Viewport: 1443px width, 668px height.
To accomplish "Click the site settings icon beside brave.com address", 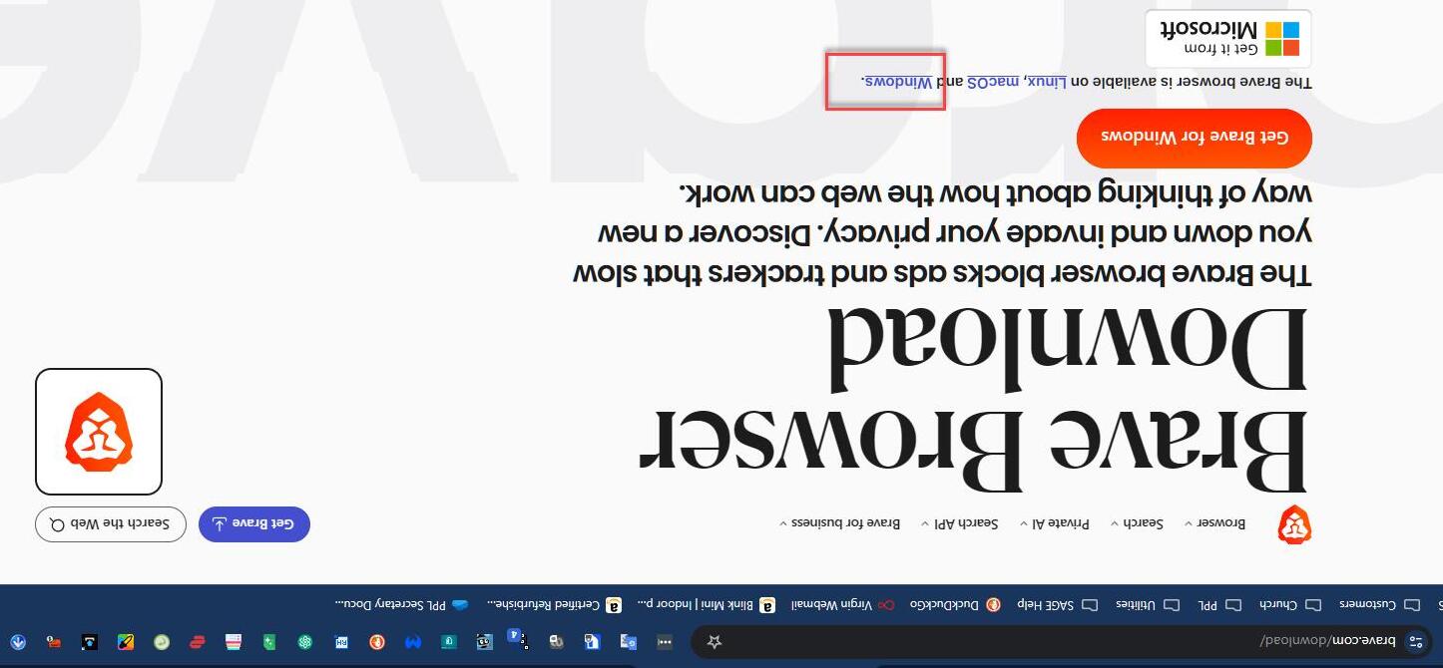I will coord(1414,642).
